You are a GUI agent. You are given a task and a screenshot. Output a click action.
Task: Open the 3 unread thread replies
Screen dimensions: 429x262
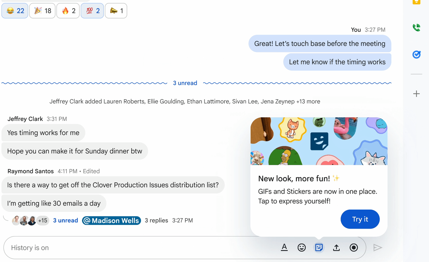click(x=65, y=220)
